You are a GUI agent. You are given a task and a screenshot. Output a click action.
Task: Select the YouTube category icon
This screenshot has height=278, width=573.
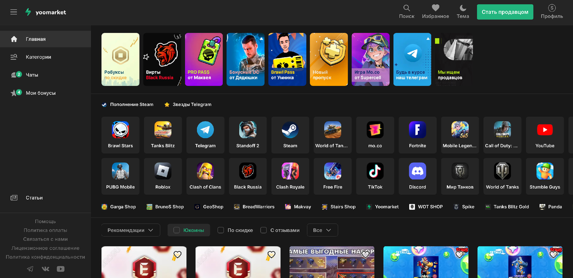coord(545,135)
